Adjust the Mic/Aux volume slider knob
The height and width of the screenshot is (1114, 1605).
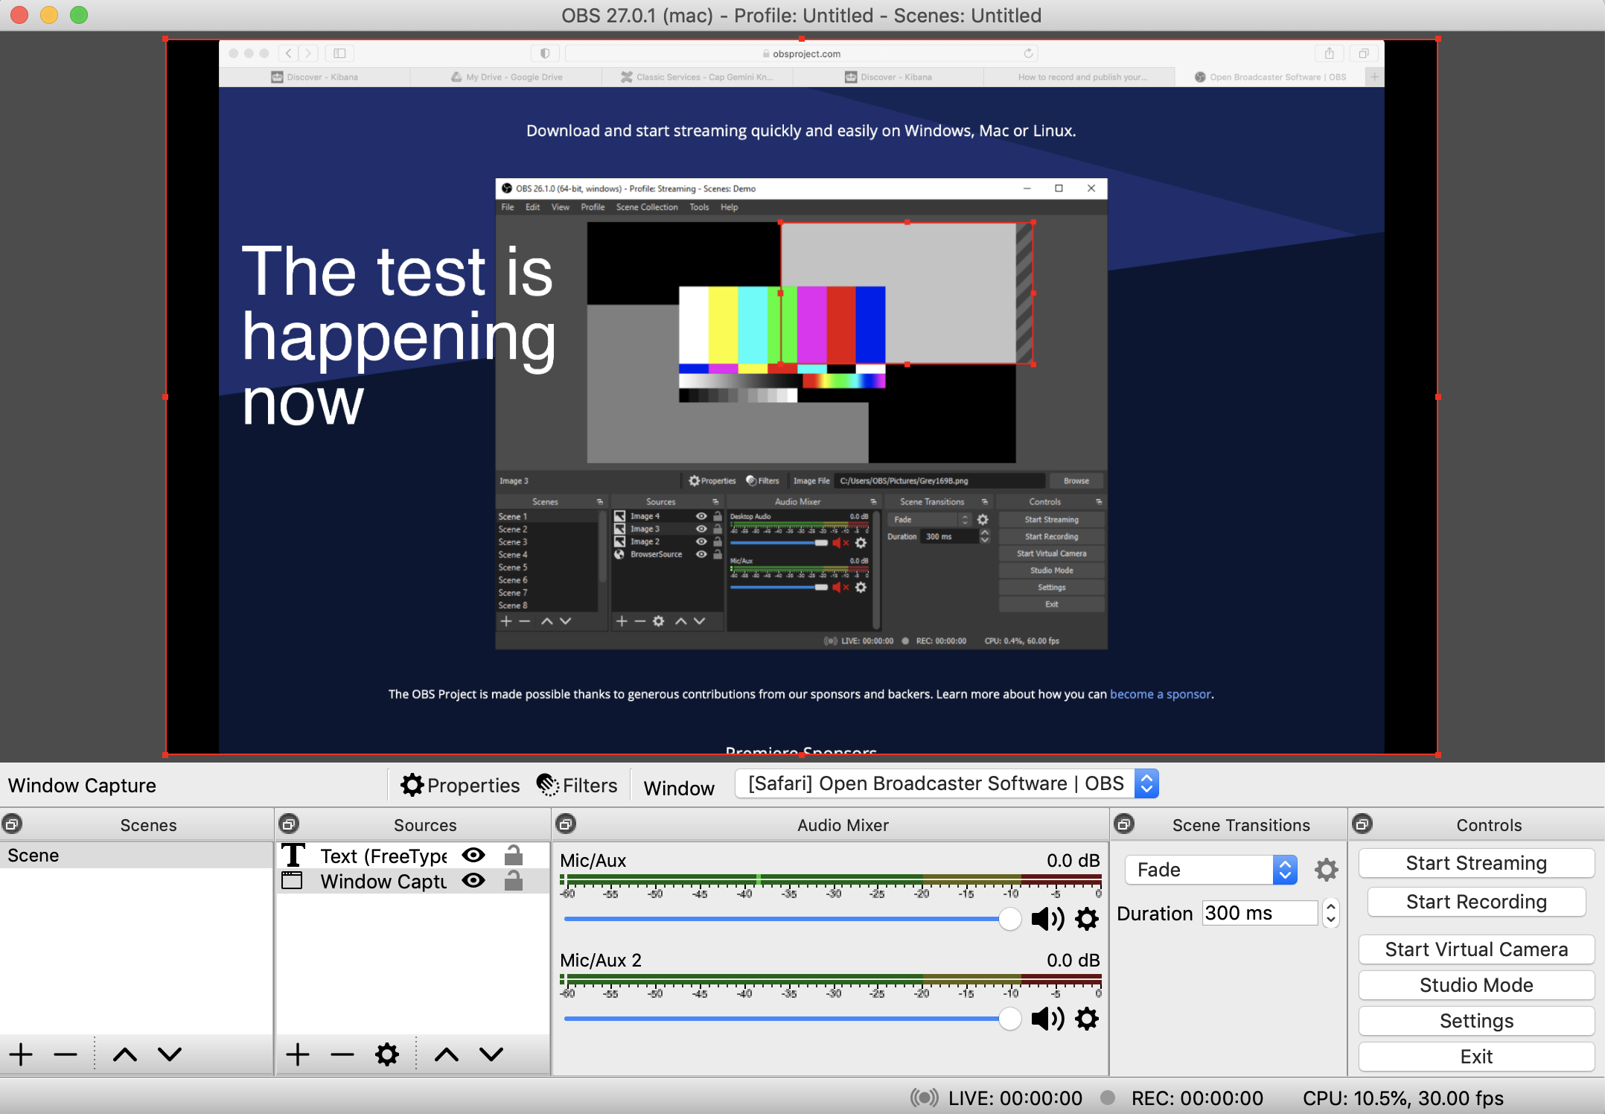[x=1009, y=919]
